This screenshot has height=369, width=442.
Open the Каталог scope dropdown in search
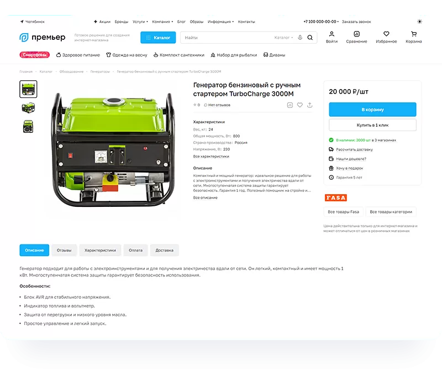pos(283,38)
